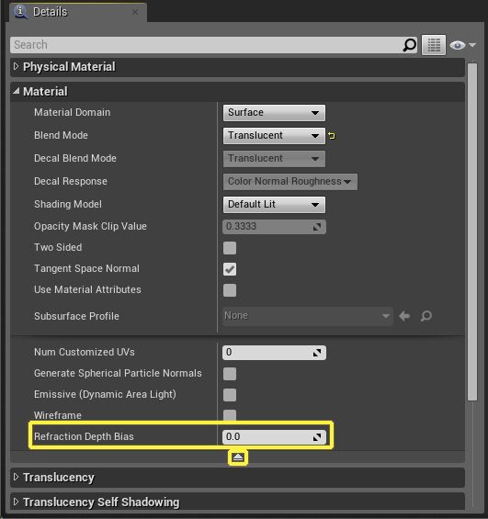Click the Details tab info icon
Screen dimensions: 488x519
pyautogui.click(x=20, y=12)
